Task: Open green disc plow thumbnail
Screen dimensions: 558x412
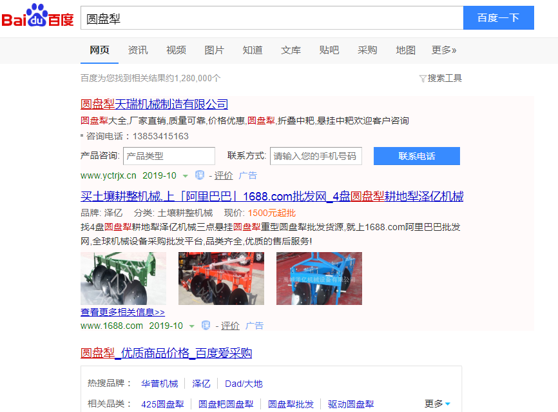Action: pyautogui.click(x=124, y=279)
